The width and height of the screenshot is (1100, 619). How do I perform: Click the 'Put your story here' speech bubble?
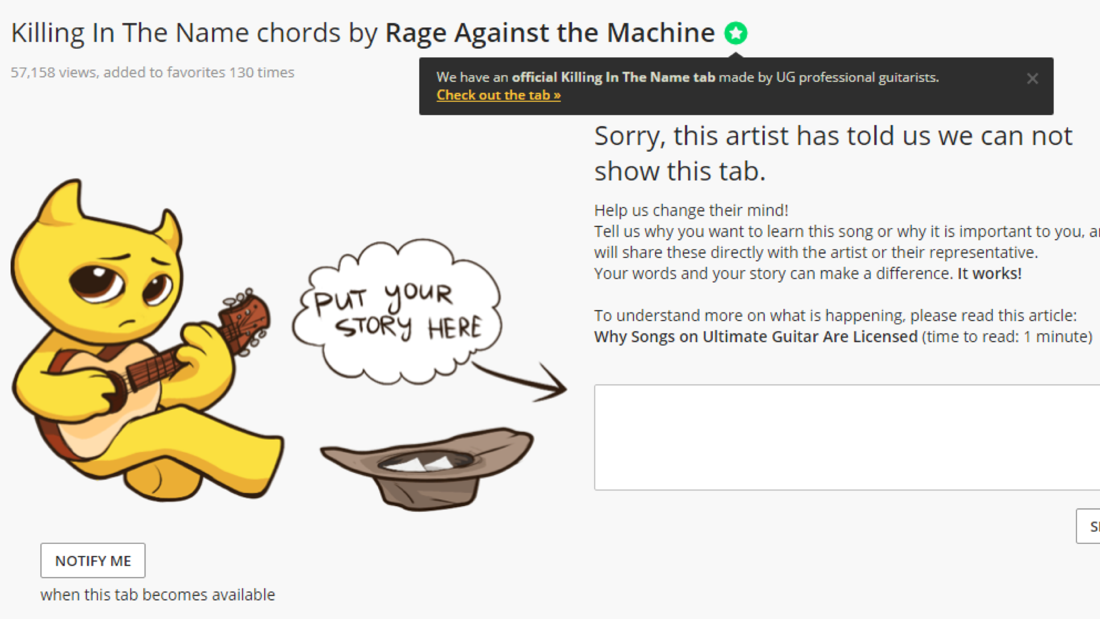pyautogui.click(x=398, y=311)
